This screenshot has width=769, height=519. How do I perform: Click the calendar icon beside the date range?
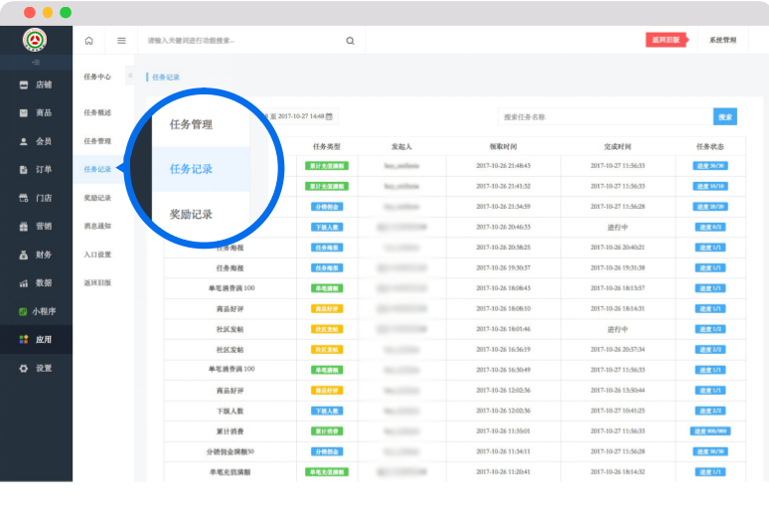tap(330, 116)
